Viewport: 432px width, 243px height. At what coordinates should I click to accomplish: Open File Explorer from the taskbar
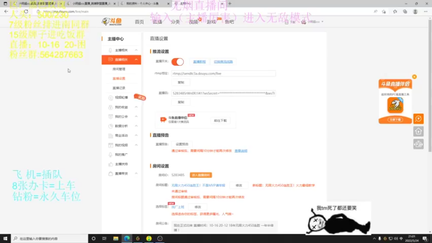coord(116,238)
